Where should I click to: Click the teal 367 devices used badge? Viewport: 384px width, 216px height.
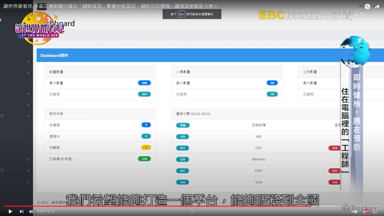tap(144, 94)
